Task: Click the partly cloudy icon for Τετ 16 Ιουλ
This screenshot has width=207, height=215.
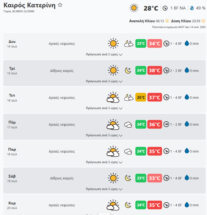Action: point(113,97)
